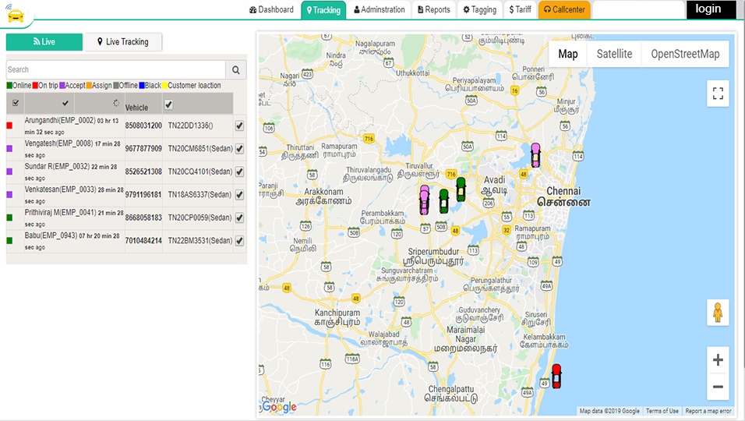The image size is (745, 421).
Task: Click the green car marker beside pink car
Action: 443,201
